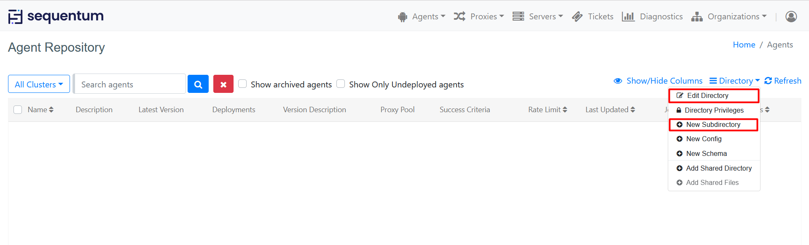809x245 pixels.
Task: Expand the All Clusters dropdown
Action: point(39,84)
